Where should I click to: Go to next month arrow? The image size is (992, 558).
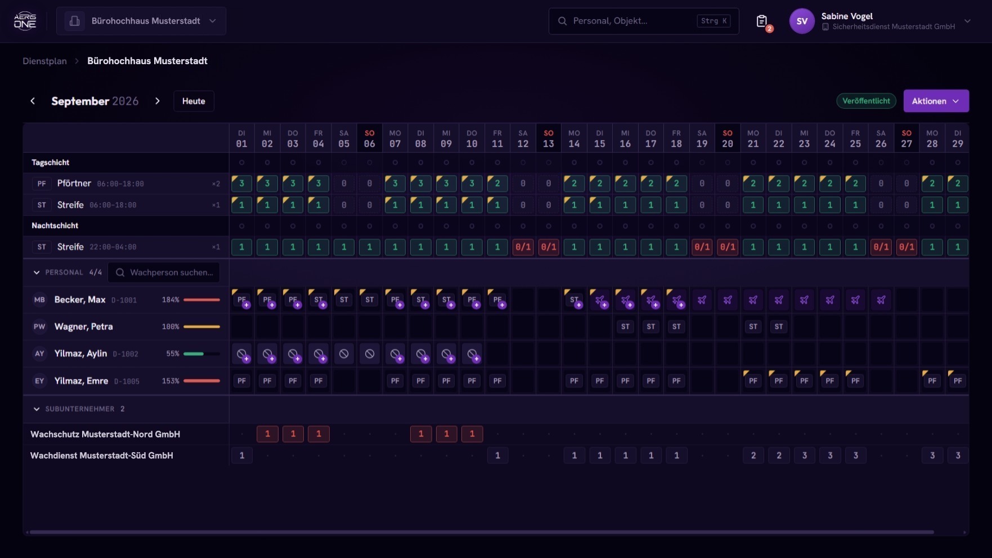click(x=158, y=101)
